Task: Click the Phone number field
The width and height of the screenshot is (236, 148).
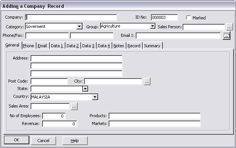Action: 47,36
